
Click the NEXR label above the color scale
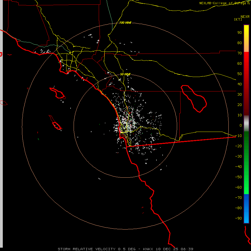point(245,17)
